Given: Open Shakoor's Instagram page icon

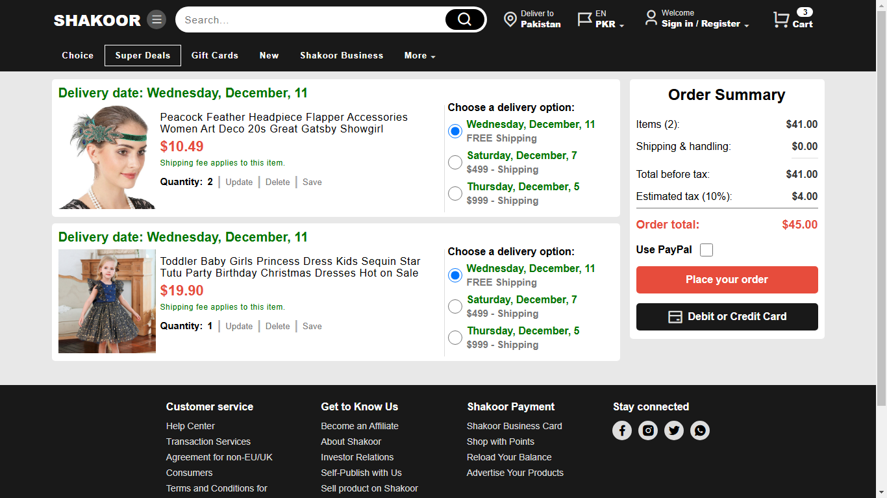Looking at the screenshot, I should (x=648, y=430).
